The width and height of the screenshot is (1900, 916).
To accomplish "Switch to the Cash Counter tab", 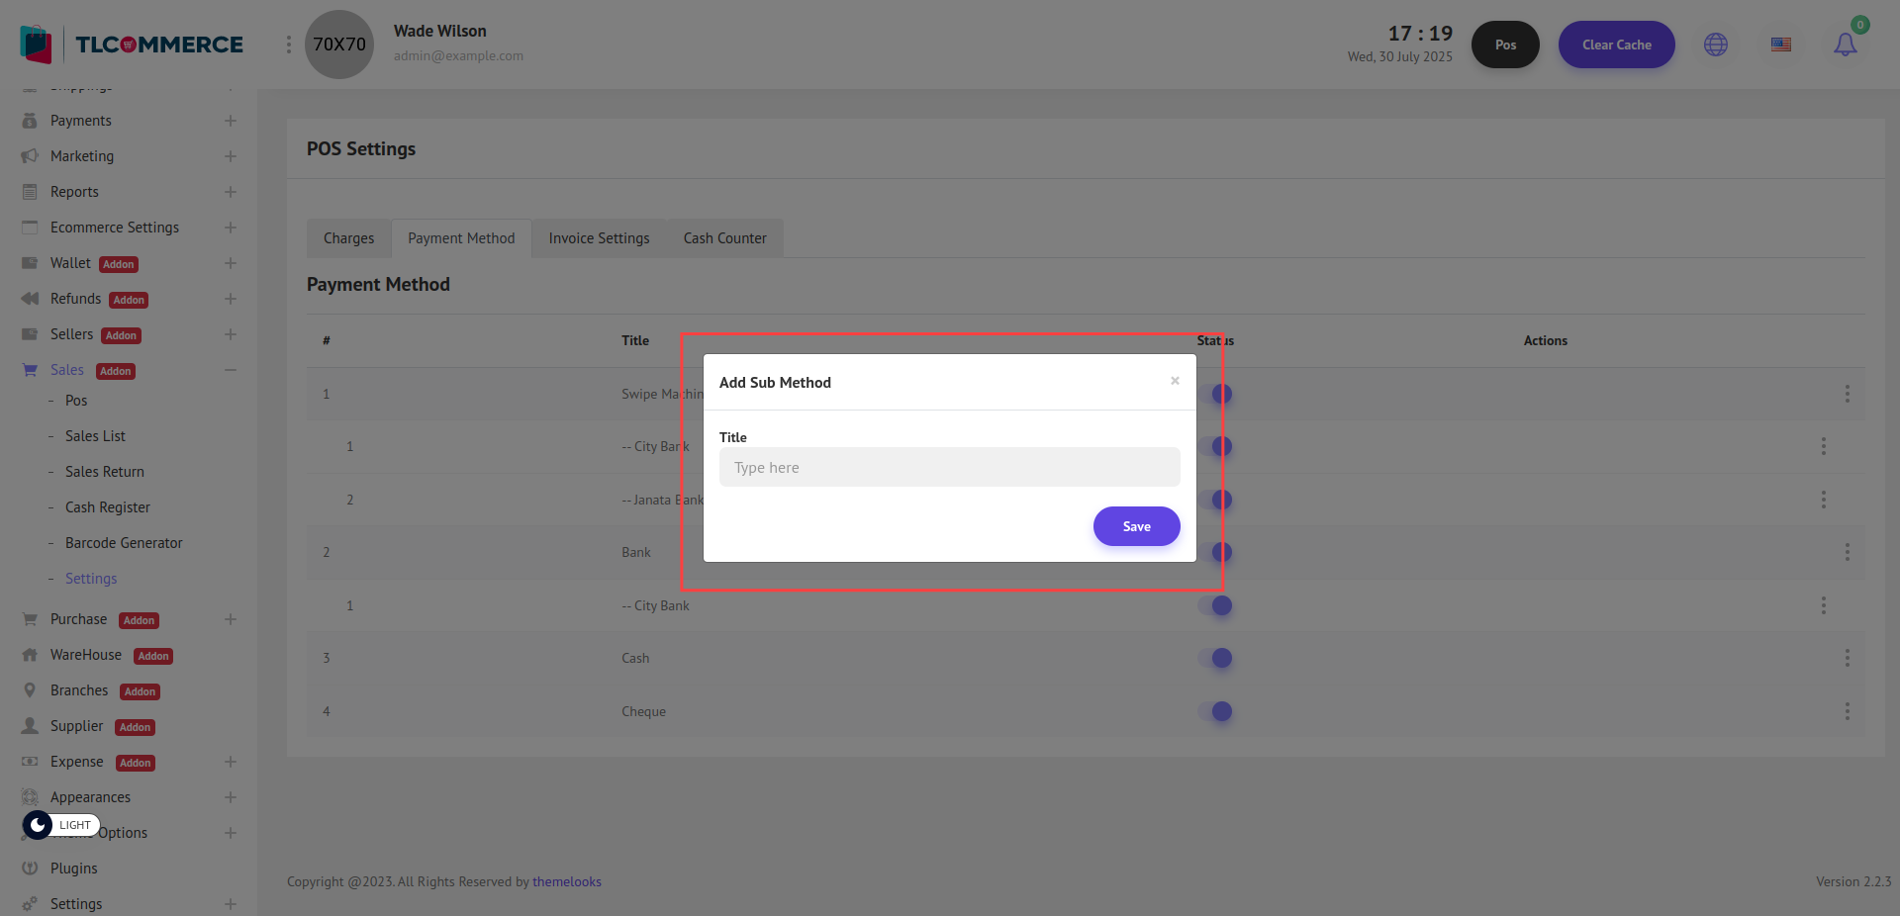I will 724,238.
